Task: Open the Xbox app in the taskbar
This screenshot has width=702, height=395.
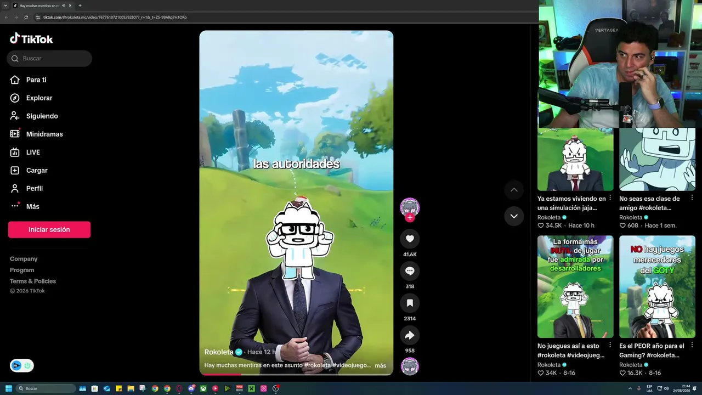Action: click(203, 388)
